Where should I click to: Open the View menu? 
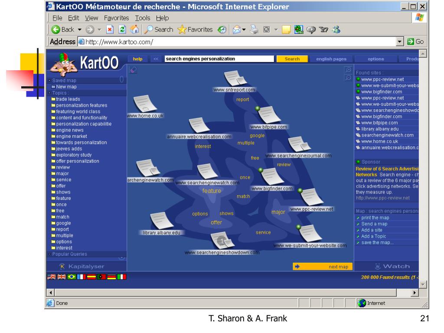point(91,18)
